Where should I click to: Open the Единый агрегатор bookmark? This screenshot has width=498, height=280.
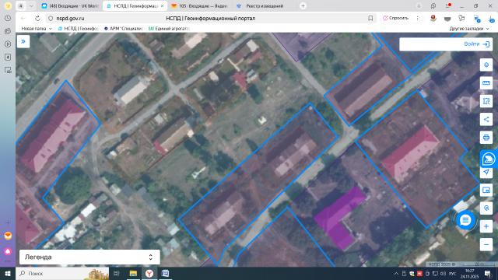click(169, 29)
